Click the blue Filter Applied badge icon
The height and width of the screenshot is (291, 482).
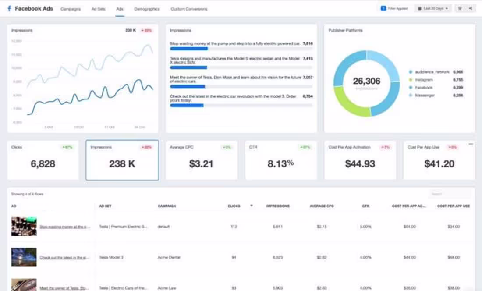pos(383,8)
